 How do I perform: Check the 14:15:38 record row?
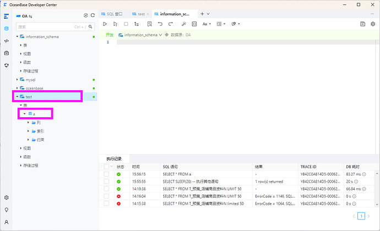[x=106, y=204]
